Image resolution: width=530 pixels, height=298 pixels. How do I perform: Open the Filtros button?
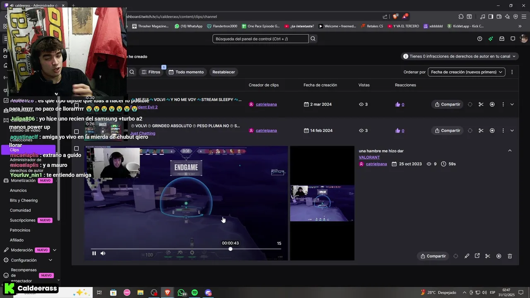tap(151, 72)
